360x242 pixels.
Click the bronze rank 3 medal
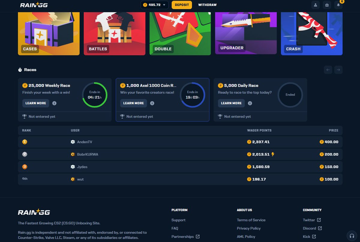click(25, 167)
